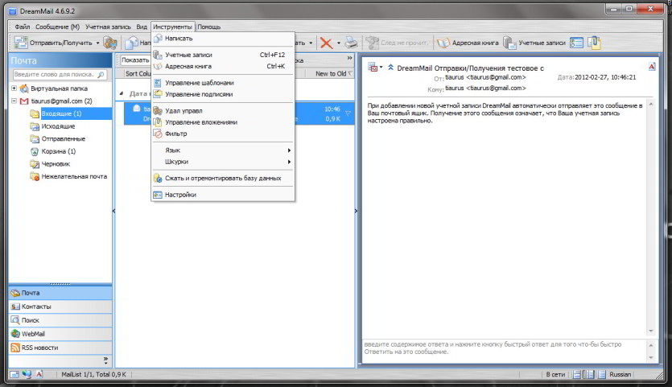The height and width of the screenshot is (387, 672).
Task: Open Учетные записи toolbar icon
Action: (534, 43)
